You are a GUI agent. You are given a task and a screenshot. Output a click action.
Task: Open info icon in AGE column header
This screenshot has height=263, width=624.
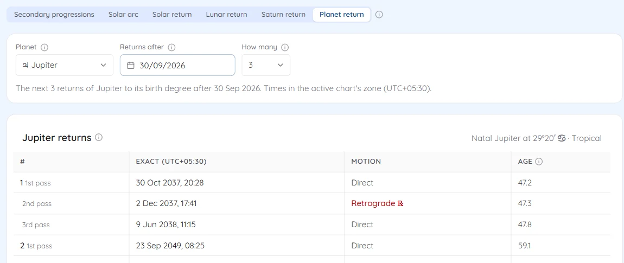click(539, 162)
